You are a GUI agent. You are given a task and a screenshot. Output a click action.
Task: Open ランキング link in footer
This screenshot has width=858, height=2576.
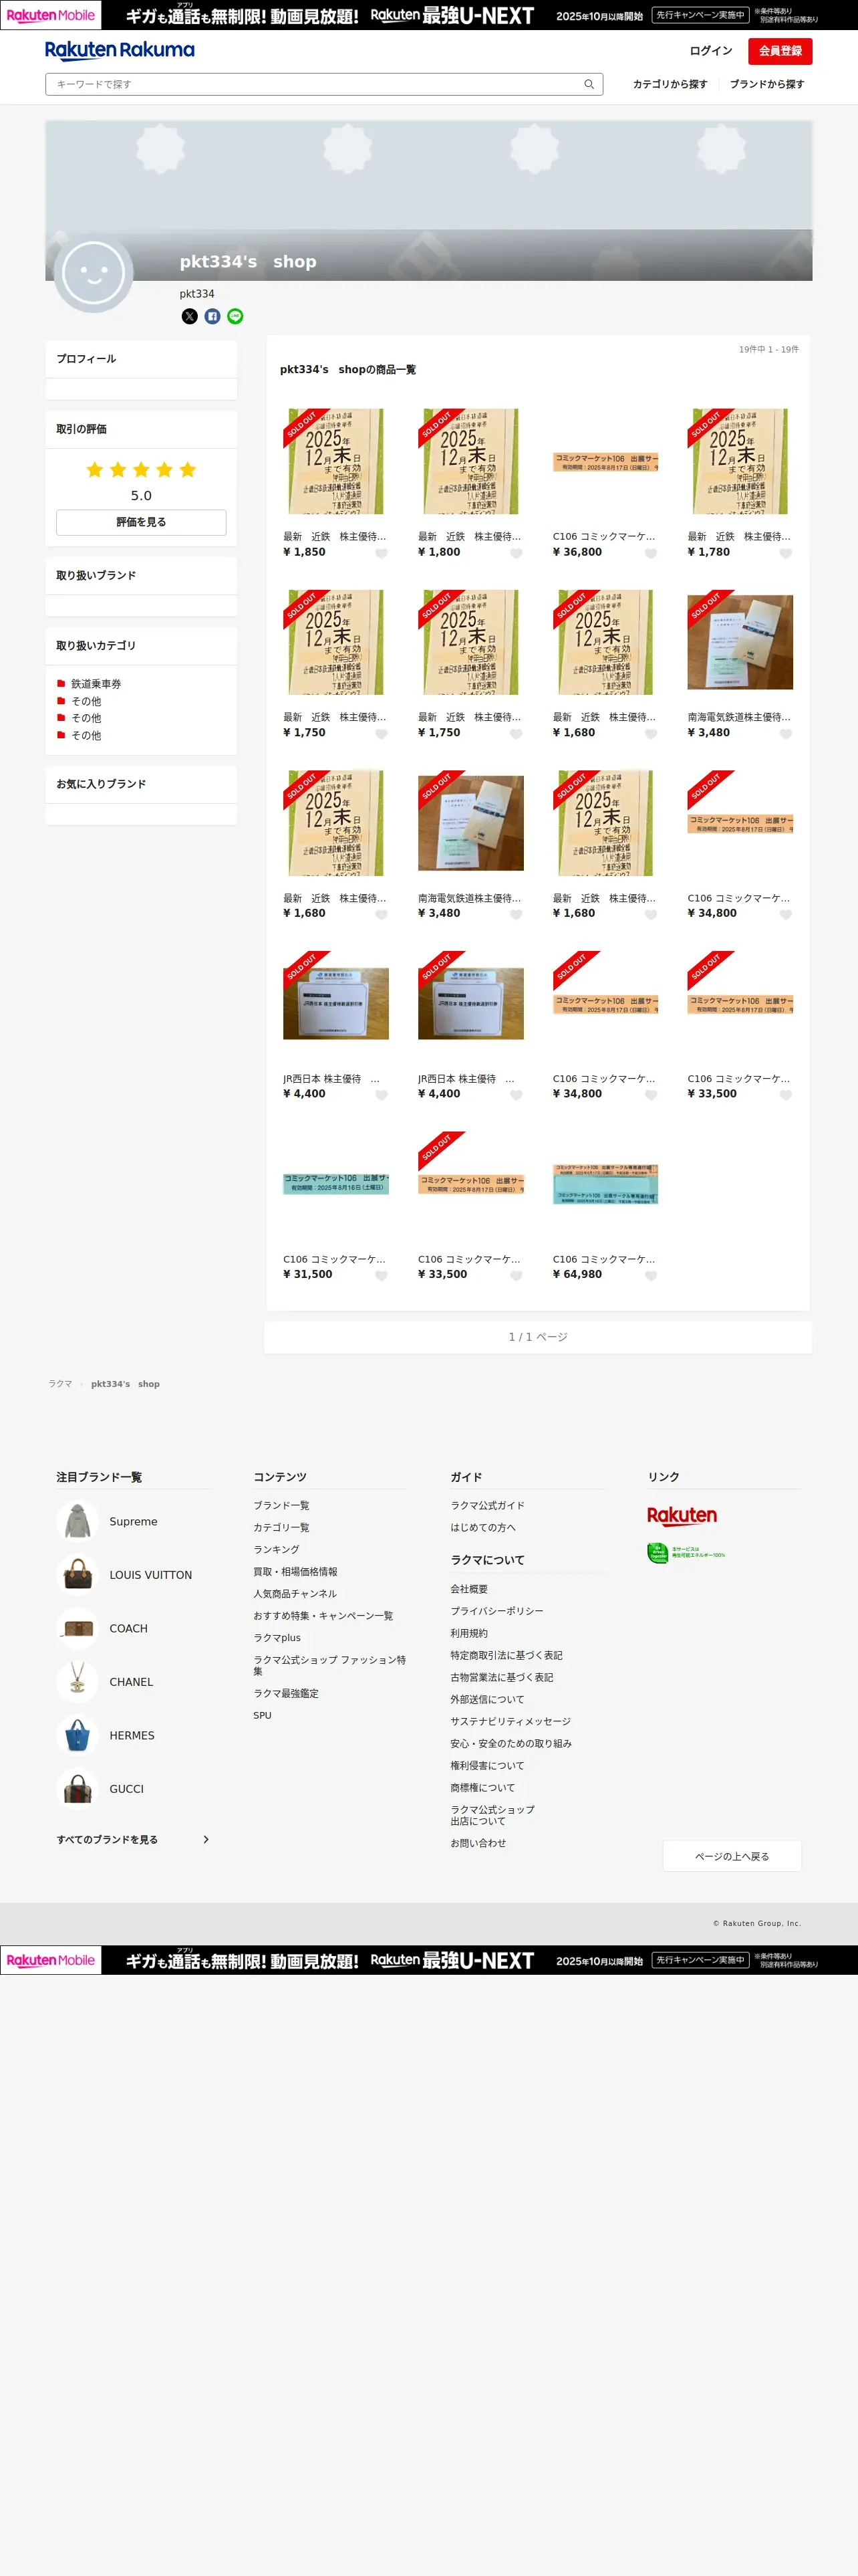[277, 1549]
